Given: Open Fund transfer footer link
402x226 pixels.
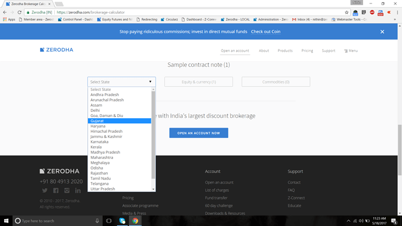Looking at the screenshot, I should (216, 198).
